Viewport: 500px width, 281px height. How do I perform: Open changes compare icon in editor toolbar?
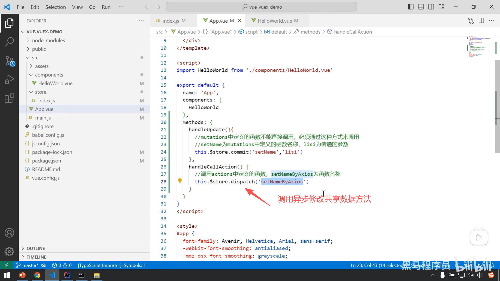(x=471, y=21)
